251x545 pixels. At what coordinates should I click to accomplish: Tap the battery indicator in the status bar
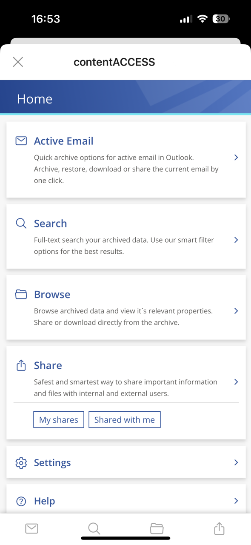pyautogui.click(x=221, y=19)
